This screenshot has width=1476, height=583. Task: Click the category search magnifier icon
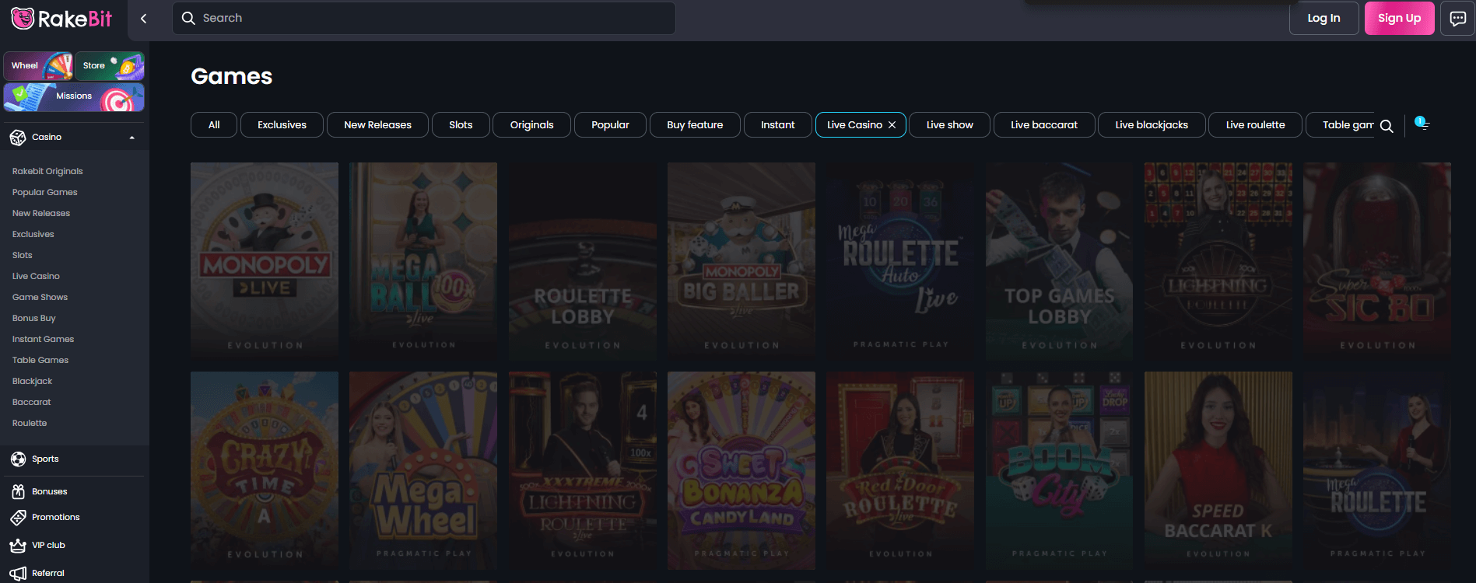point(1387,126)
